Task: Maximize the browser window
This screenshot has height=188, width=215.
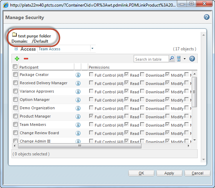Action: [x=191, y=3]
